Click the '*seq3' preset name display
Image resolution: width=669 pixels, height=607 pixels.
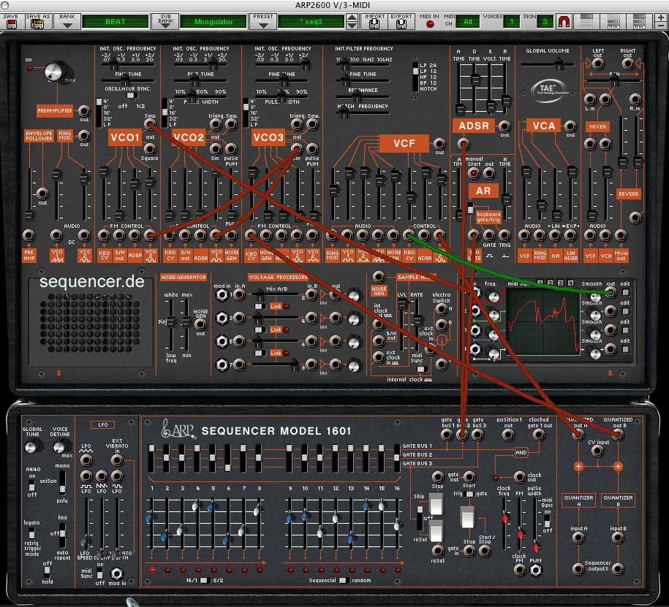coord(311,21)
